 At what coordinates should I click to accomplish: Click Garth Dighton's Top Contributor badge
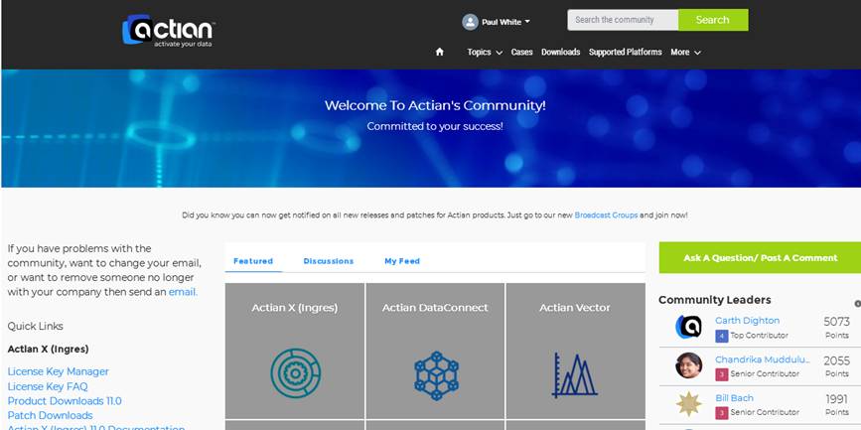[x=722, y=336]
